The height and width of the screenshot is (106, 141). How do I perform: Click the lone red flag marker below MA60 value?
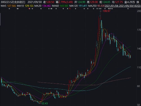[x=70, y=9]
